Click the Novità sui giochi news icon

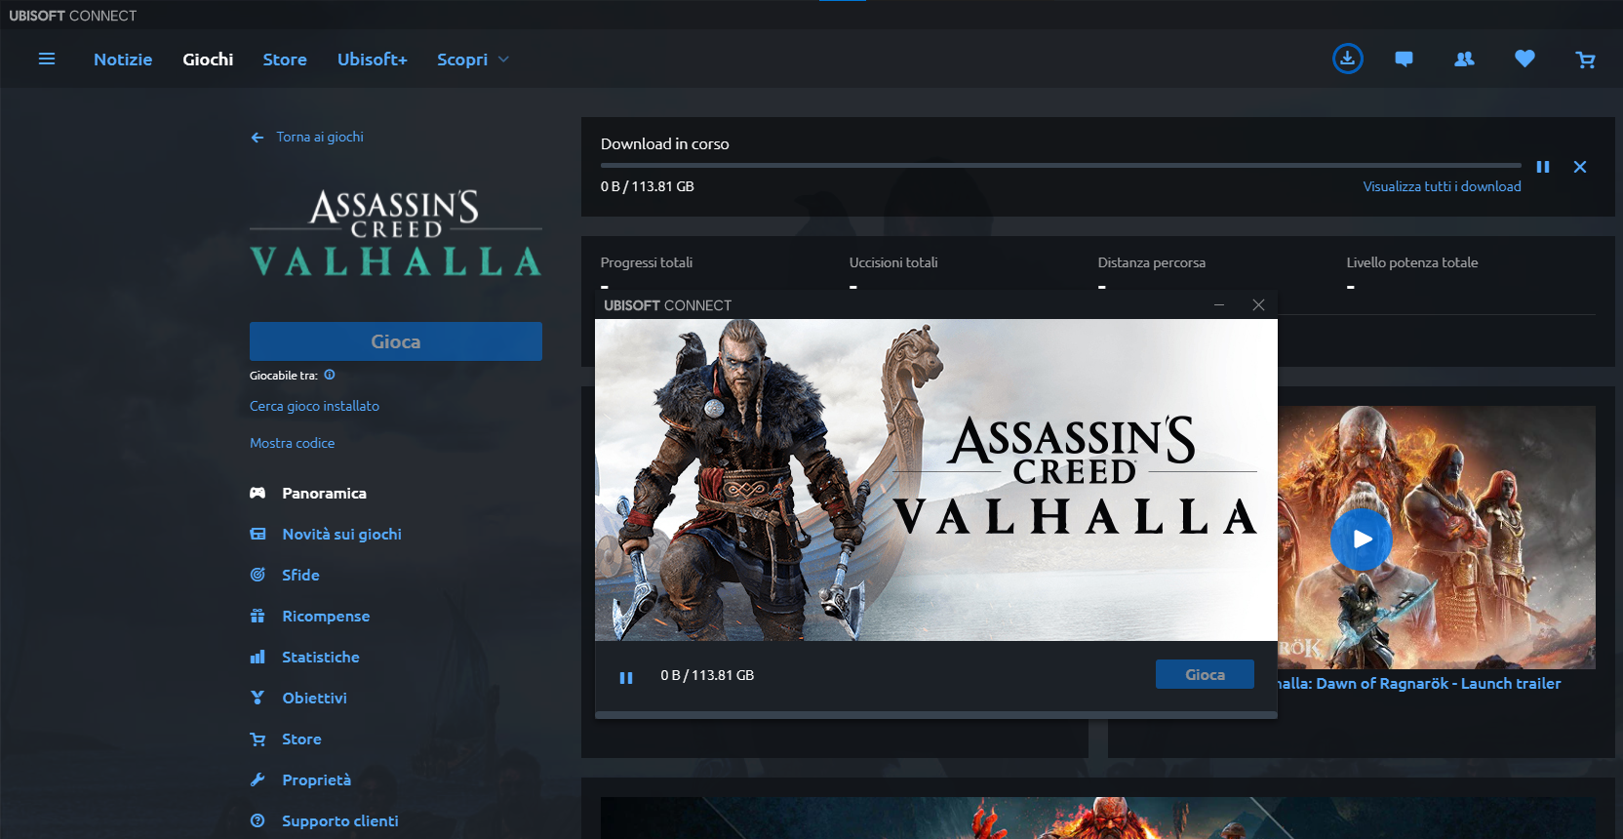pyautogui.click(x=257, y=535)
